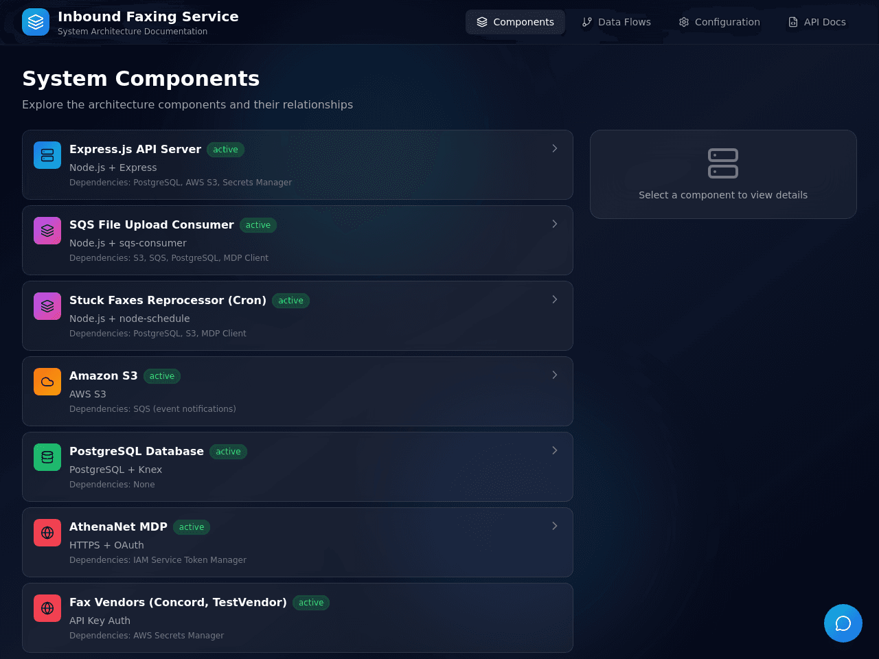Expand Express.js API Server chevron
Image resolution: width=879 pixels, height=659 pixels.
pyautogui.click(x=555, y=148)
